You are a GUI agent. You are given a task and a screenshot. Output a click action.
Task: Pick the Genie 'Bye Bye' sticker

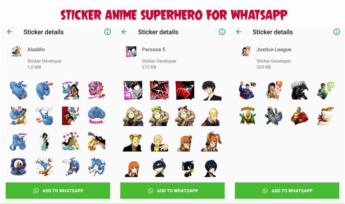pos(45,116)
